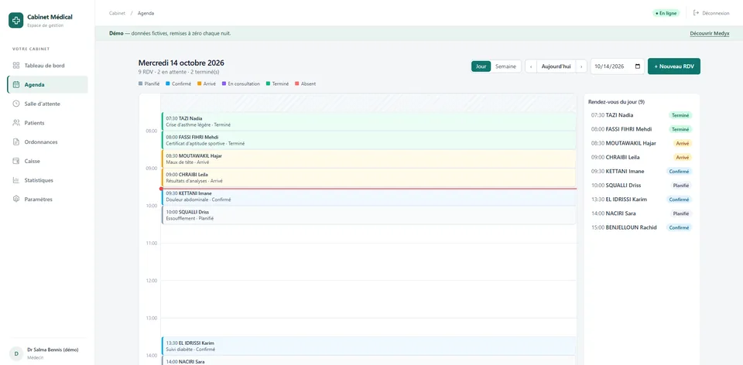This screenshot has height=365, width=743.
Task: Follow the Découvrir Medyx link
Action: pos(710,33)
